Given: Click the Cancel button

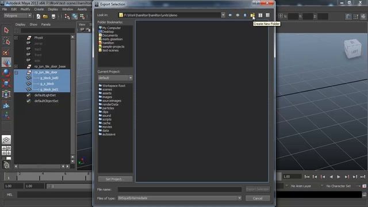Looking at the screenshot, I should point(258,198).
